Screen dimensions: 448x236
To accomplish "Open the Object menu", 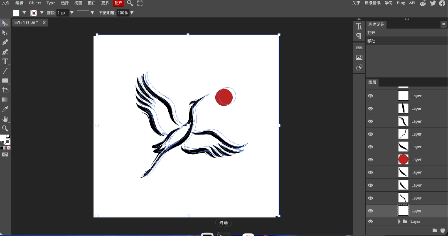I will tap(35, 3).
